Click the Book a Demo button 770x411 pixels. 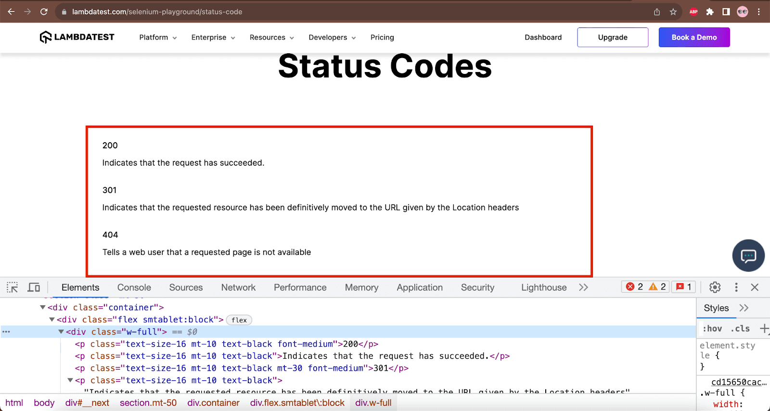(x=694, y=37)
